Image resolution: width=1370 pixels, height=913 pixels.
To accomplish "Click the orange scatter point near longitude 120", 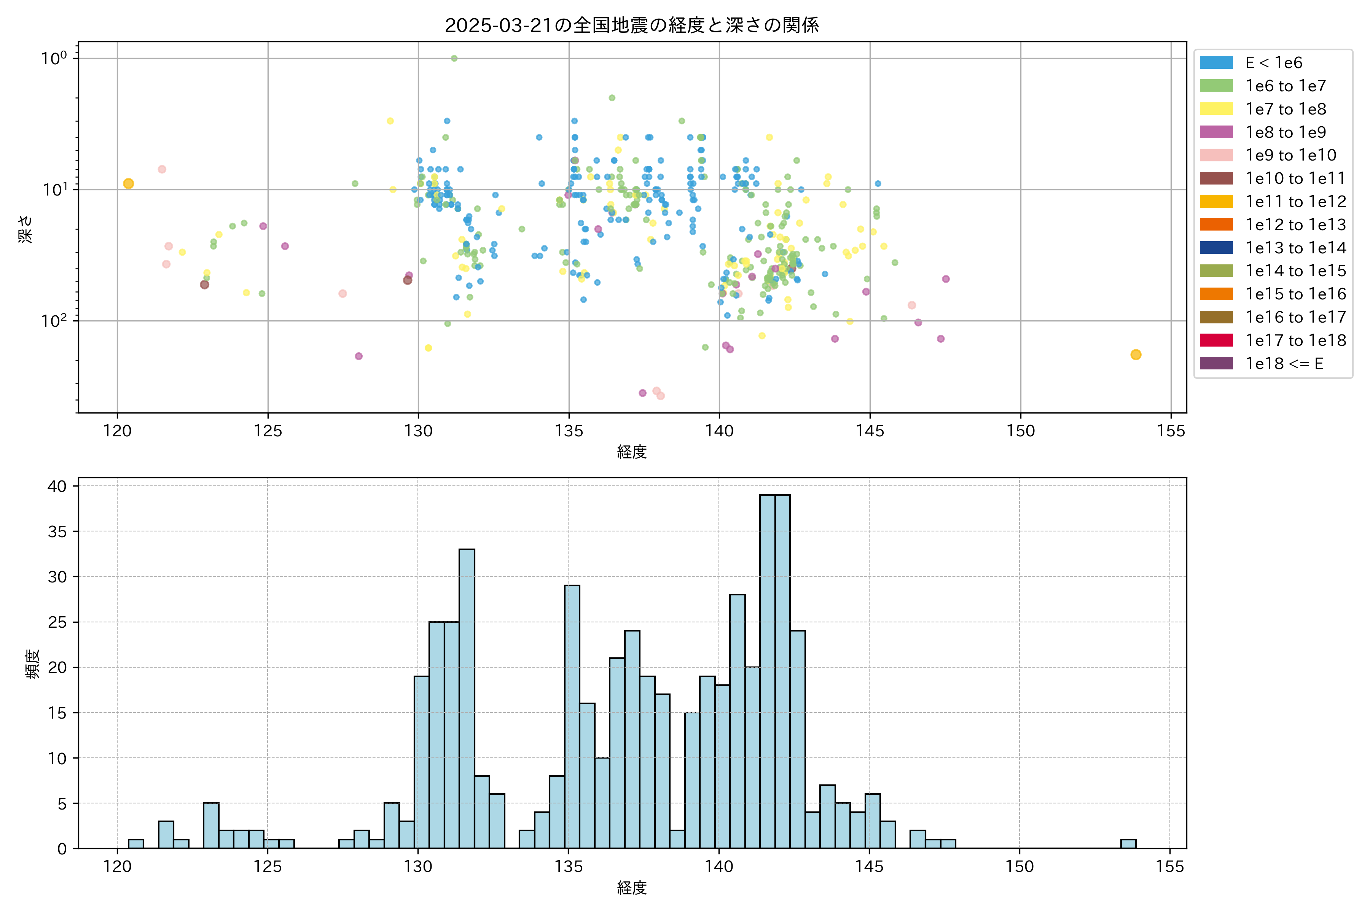I will click(129, 183).
